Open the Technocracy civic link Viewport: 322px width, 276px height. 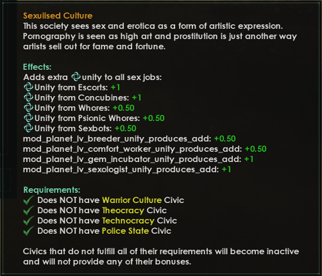pyautogui.click(x=128, y=221)
